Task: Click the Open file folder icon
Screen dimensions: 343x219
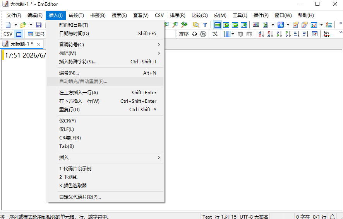Action: click(x=23, y=25)
